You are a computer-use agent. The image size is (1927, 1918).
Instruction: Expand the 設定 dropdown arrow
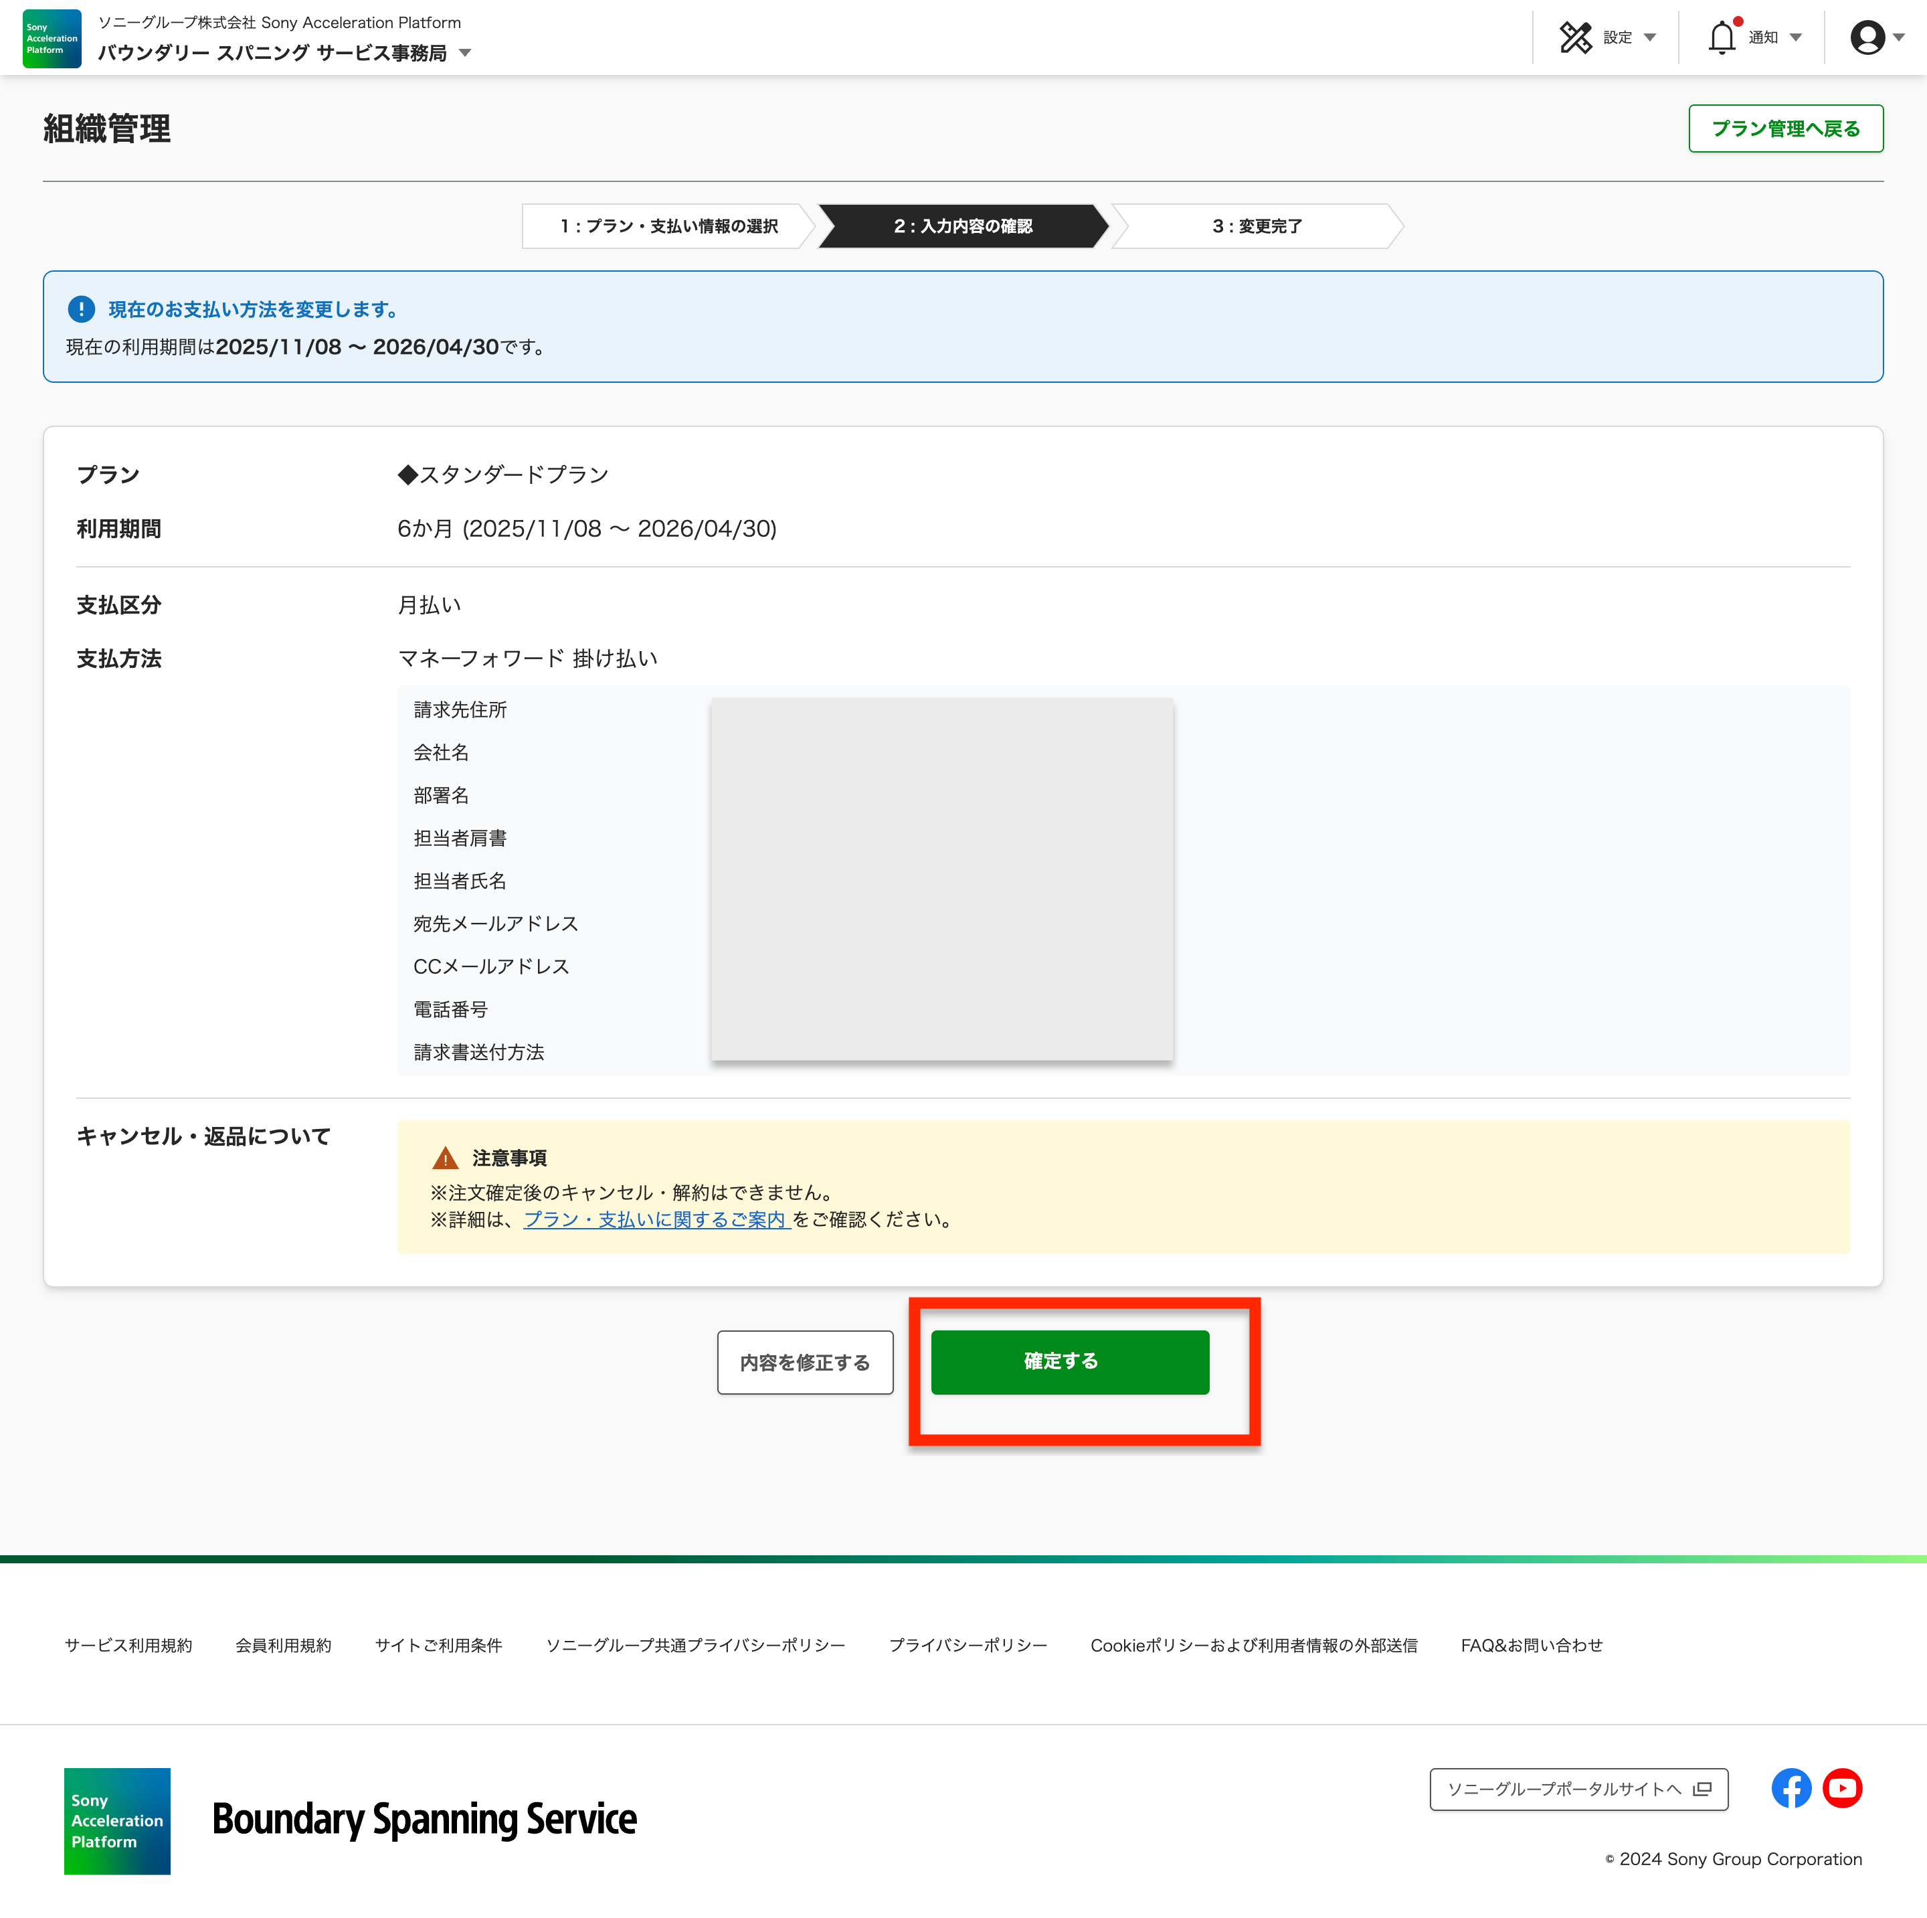[x=1650, y=38]
